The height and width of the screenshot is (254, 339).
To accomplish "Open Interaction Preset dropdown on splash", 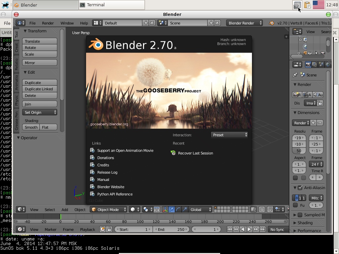I will 229,135.
